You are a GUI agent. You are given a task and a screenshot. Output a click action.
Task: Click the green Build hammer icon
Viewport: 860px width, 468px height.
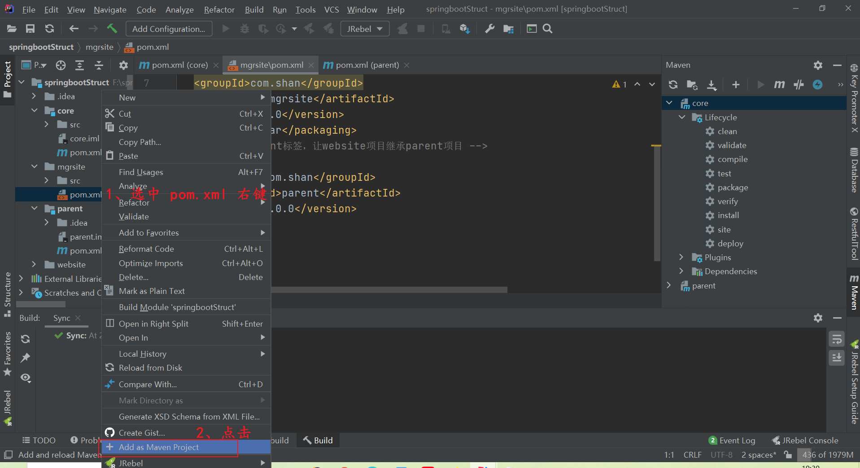pyautogui.click(x=112, y=29)
